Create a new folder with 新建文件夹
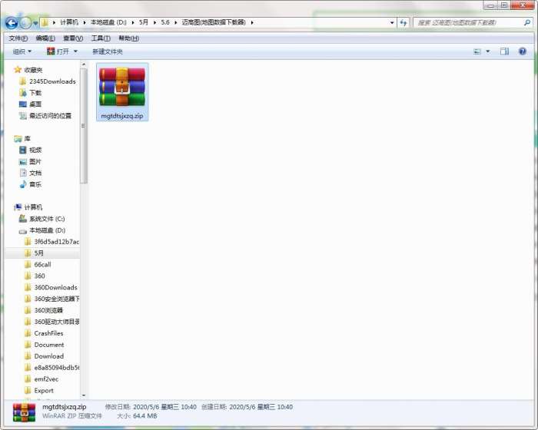Screen dimensions: 538x430 point(108,51)
